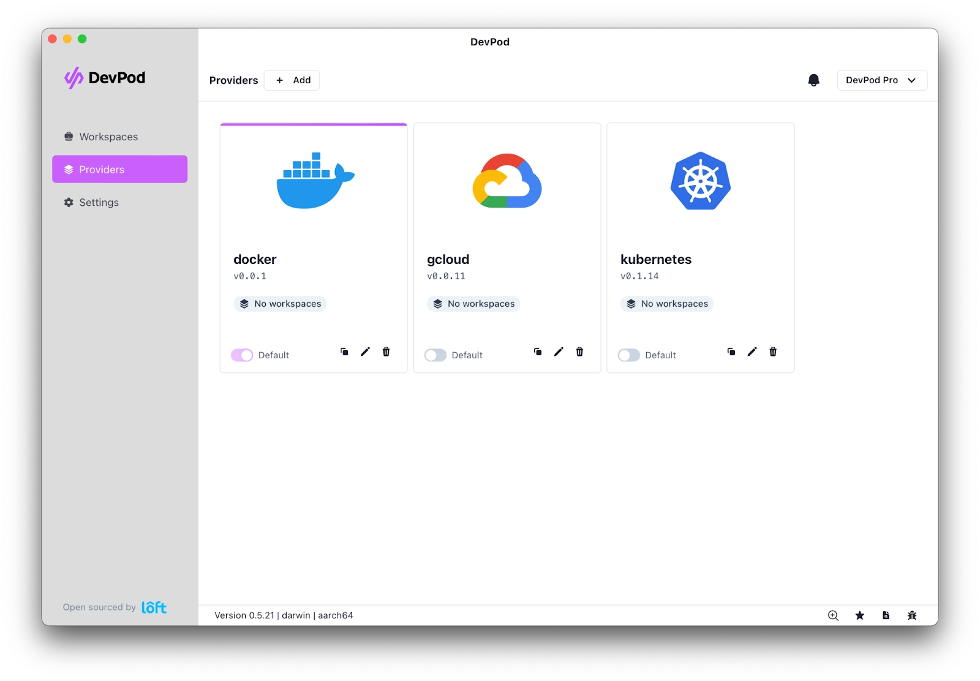Open Settings in the sidebar

(119, 202)
